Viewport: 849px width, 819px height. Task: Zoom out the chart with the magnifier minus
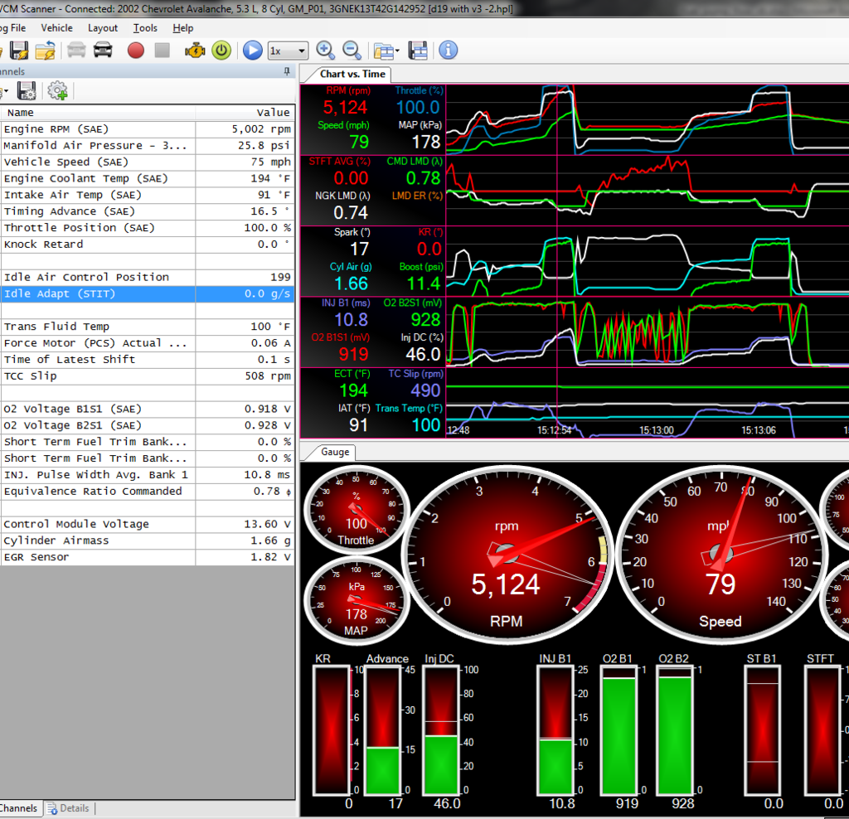tap(352, 51)
